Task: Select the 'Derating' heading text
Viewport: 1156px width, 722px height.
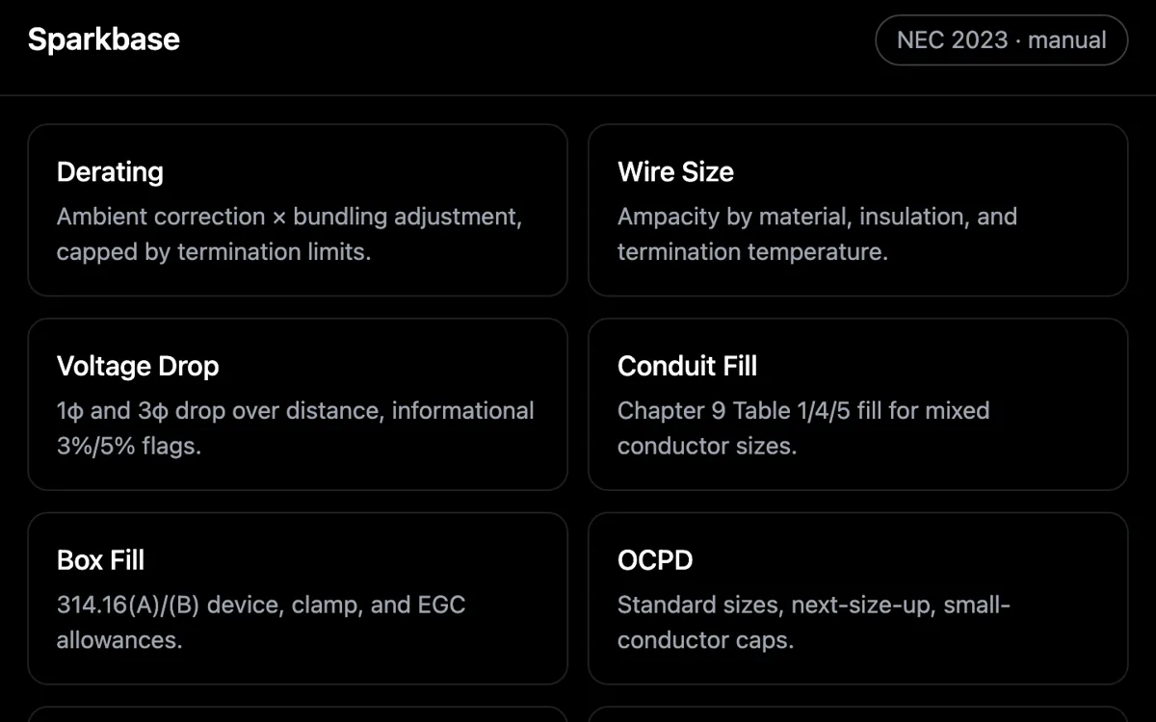Action: [110, 172]
